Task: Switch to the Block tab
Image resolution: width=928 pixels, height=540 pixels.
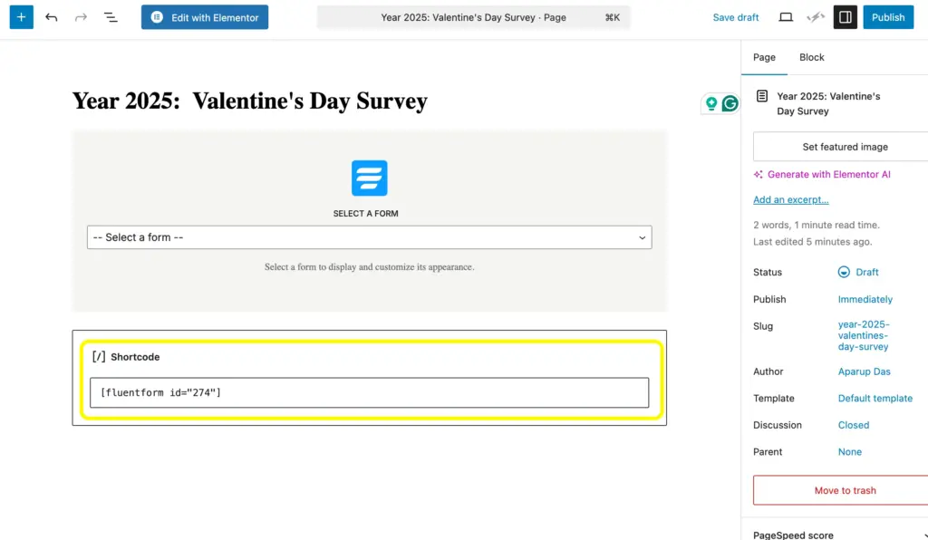Action: [x=811, y=57]
